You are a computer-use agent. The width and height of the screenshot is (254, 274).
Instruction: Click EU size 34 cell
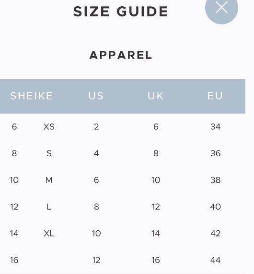coord(216,127)
